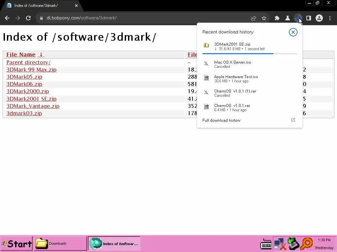Select the Index of /software/3dmark/ tab
This screenshot has height=252, width=337.
(x=41, y=6)
